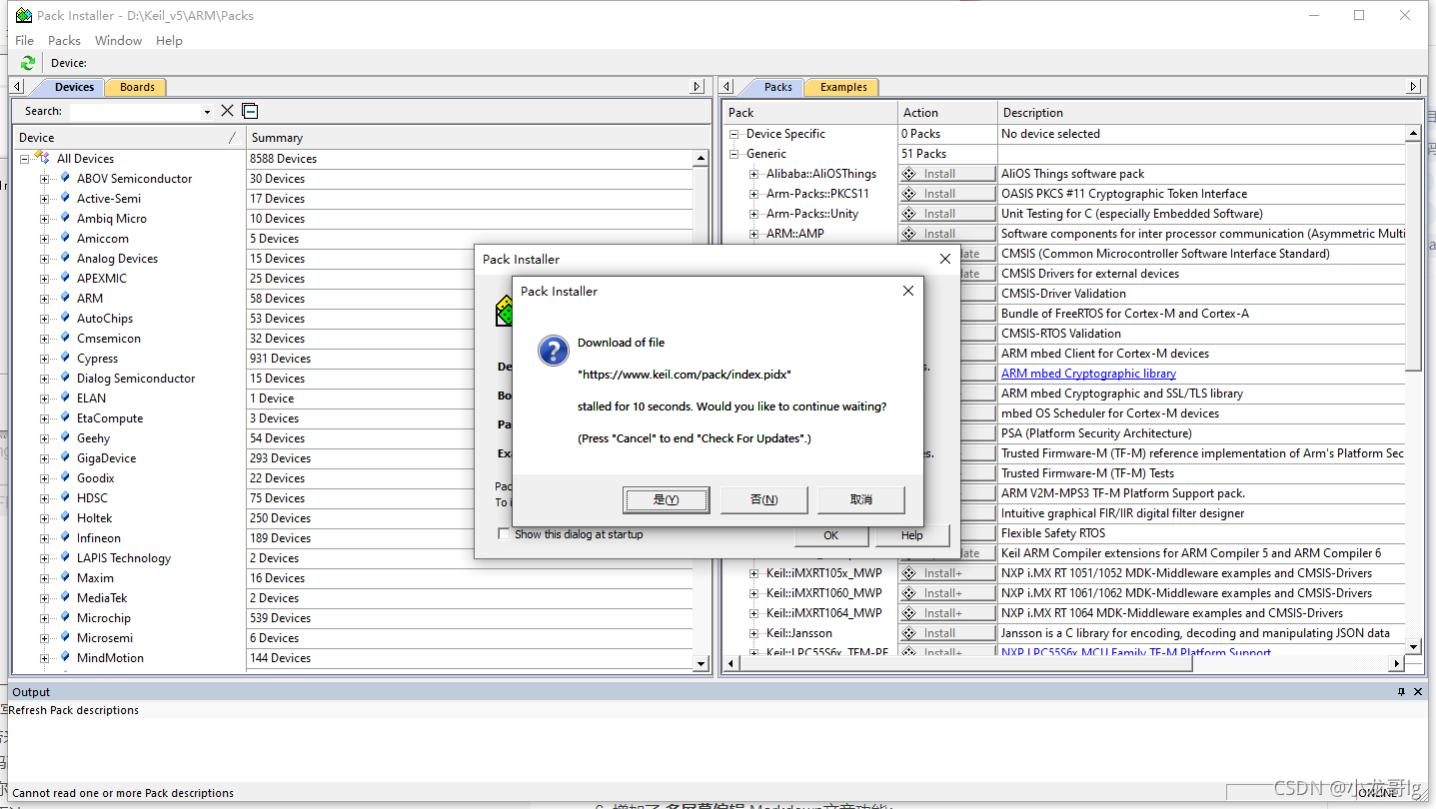Expand the Microchip vendor node
This screenshot has width=1436, height=809.
[44, 618]
